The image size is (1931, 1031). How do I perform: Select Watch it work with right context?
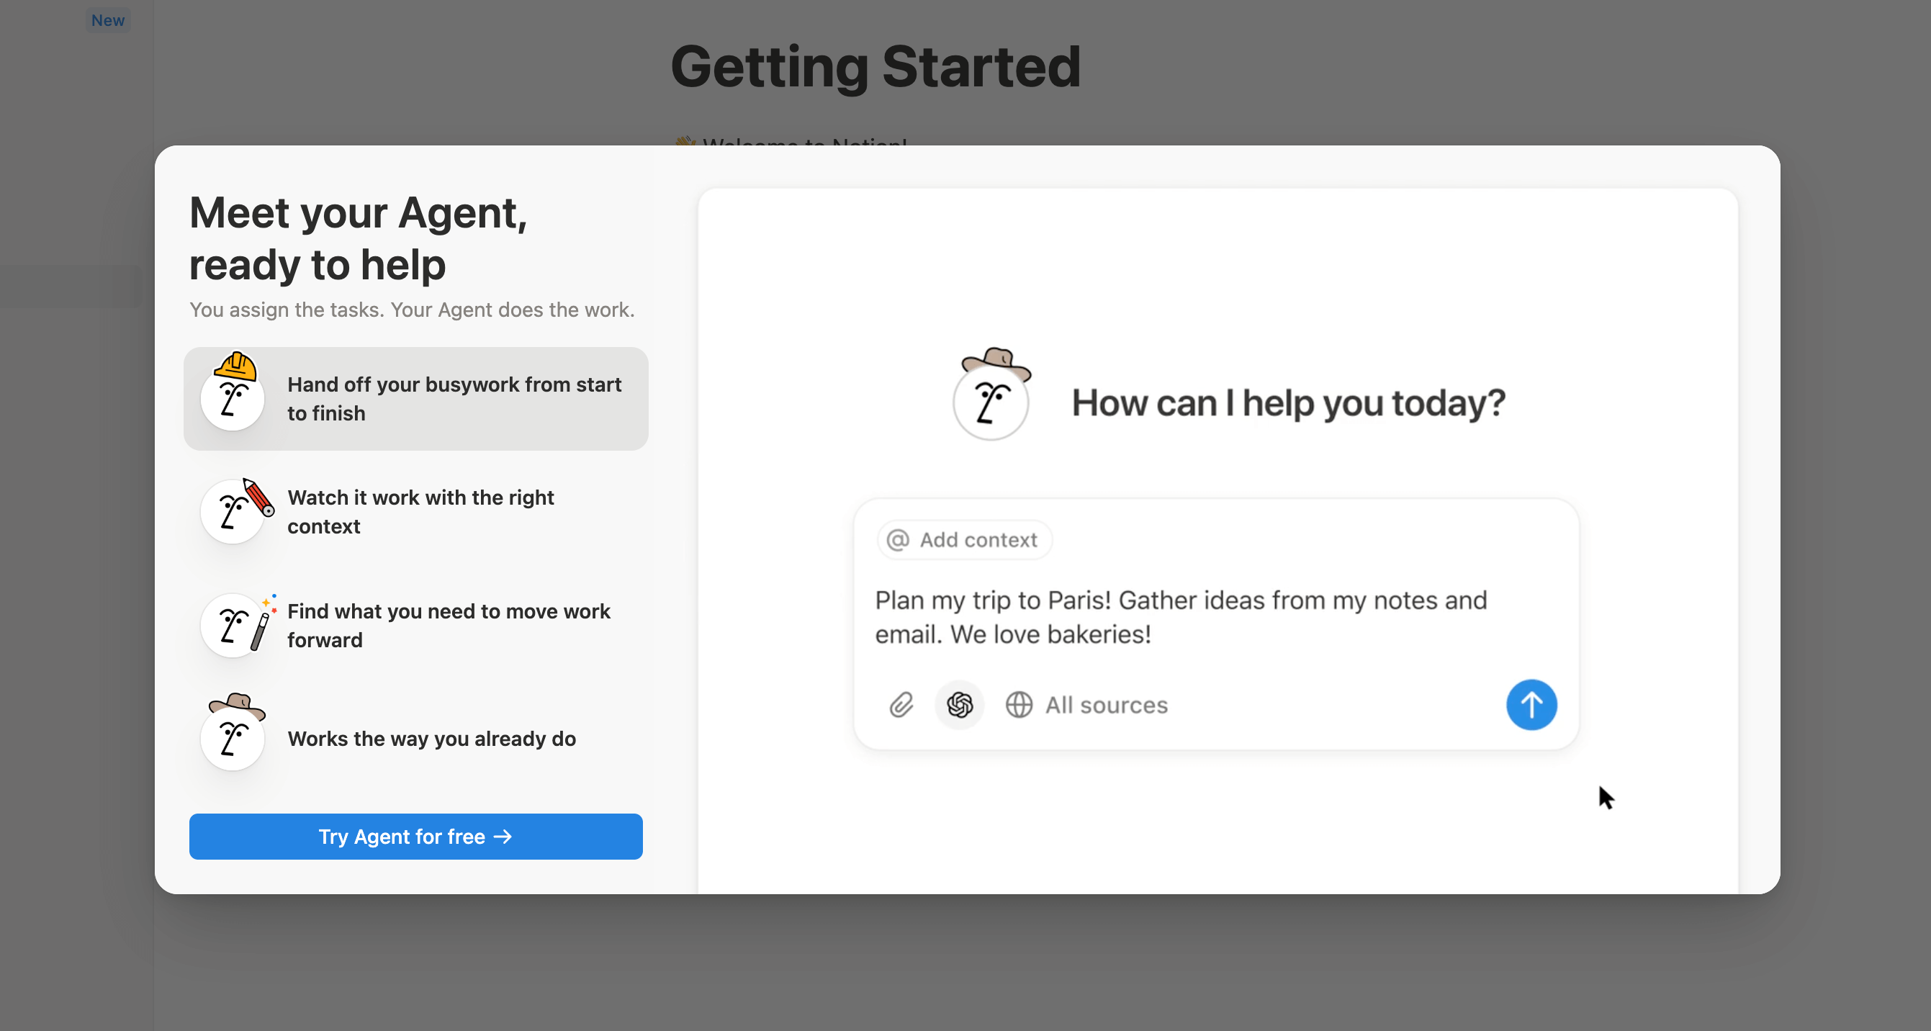[420, 512]
